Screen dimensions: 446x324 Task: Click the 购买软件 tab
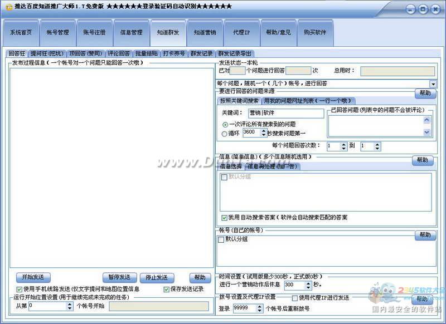pyautogui.click(x=315, y=33)
